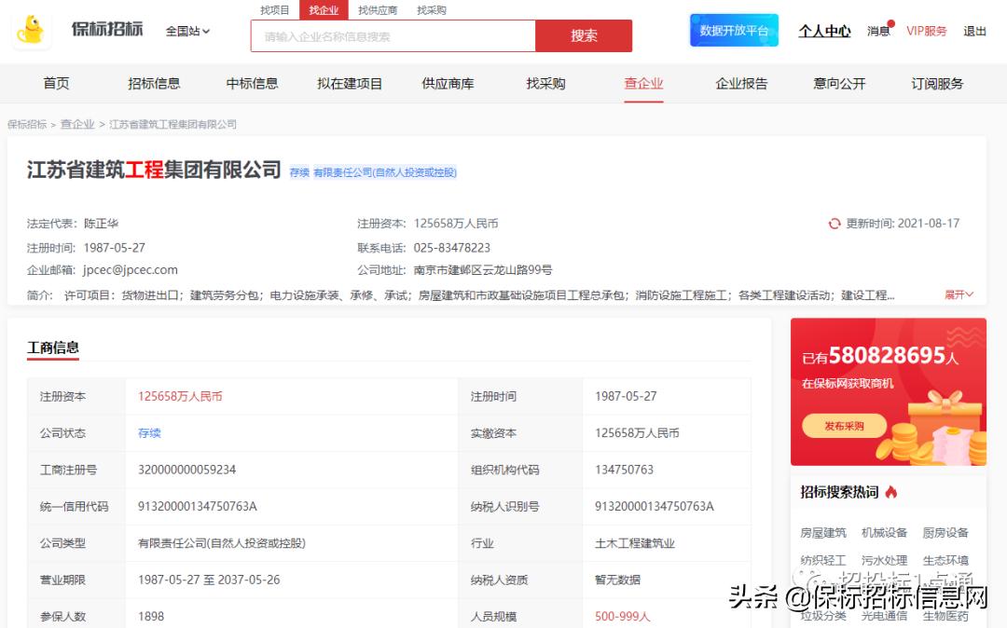Expand the company intro with 展开
Viewport: 1007px width, 628px height.
coord(959,294)
